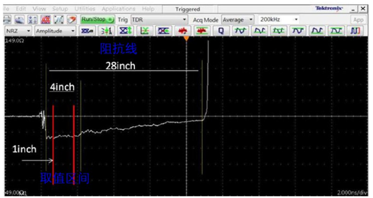Click the red eye-pattern mask icon
The height and width of the screenshot is (198, 373).
click(x=46, y=20)
